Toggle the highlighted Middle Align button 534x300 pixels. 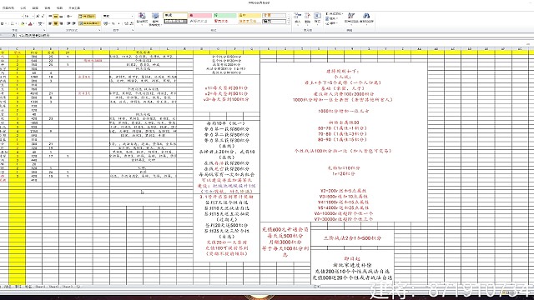point(56,16)
